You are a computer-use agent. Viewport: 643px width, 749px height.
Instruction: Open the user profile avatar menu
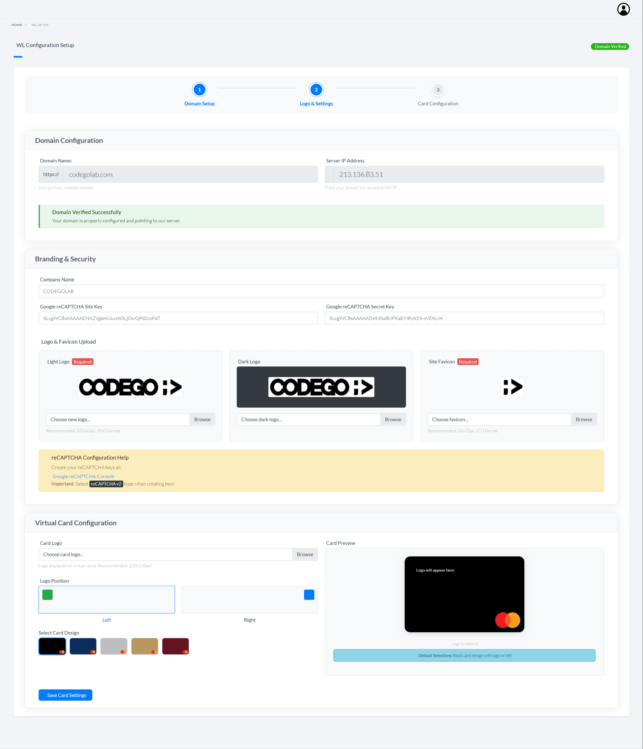pyautogui.click(x=624, y=9)
